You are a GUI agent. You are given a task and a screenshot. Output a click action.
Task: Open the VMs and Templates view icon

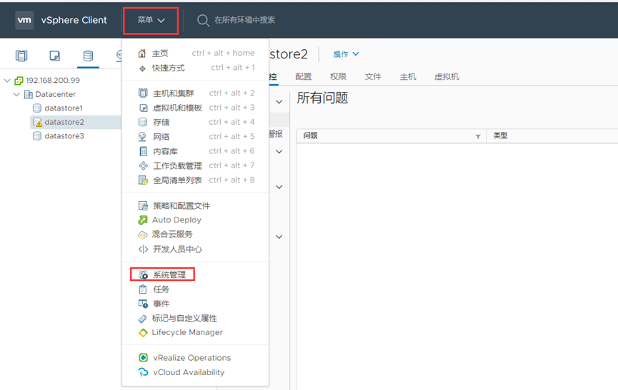click(55, 56)
